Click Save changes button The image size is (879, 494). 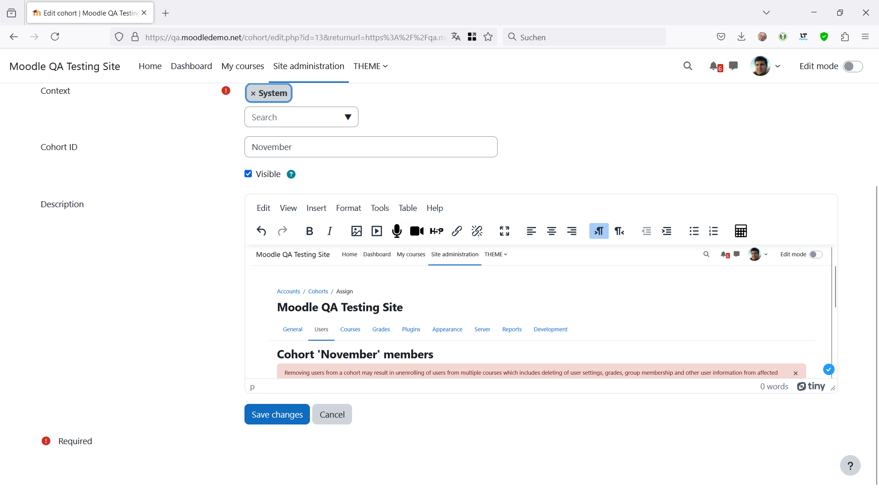tap(277, 414)
